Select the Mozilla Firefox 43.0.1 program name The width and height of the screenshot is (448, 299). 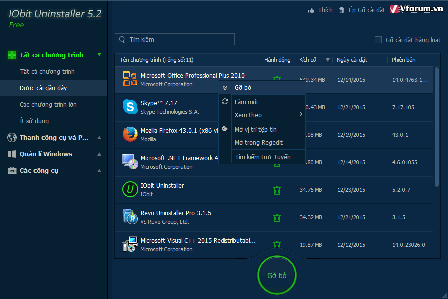coord(179,131)
